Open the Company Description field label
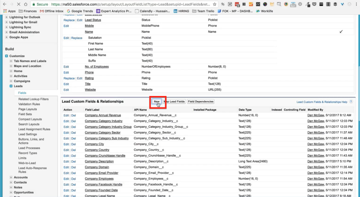This screenshot has height=197, width=360. click(x=99, y=162)
